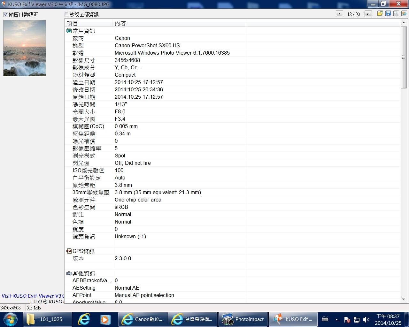This screenshot has height=327, width=409.
Task: Click the GPS資訊 section icon
Action: pyautogui.click(x=69, y=251)
